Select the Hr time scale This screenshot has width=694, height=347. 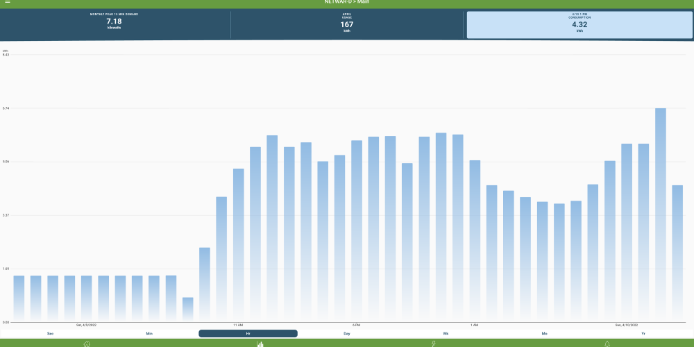click(248, 334)
